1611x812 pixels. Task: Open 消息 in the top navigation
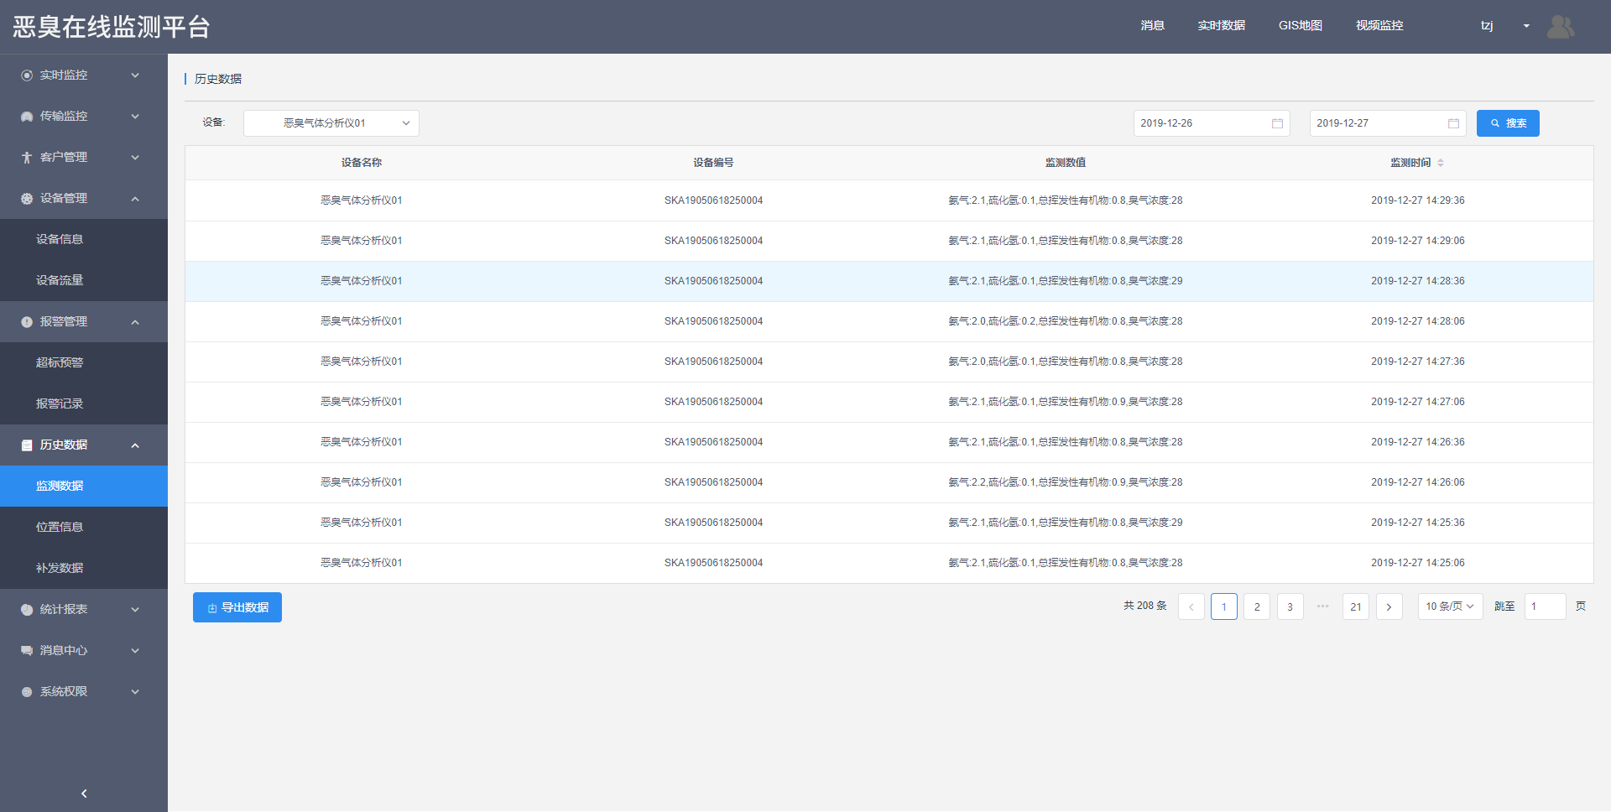pyautogui.click(x=1152, y=26)
